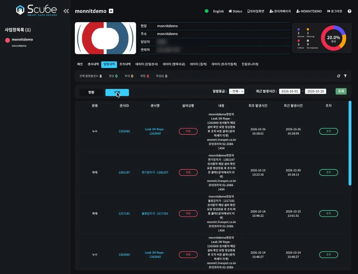Switch to the 센서내역 tab
The width and height of the screenshot is (358, 274).
93,64
